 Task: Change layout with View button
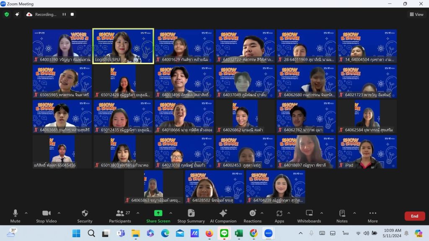pos(416,15)
